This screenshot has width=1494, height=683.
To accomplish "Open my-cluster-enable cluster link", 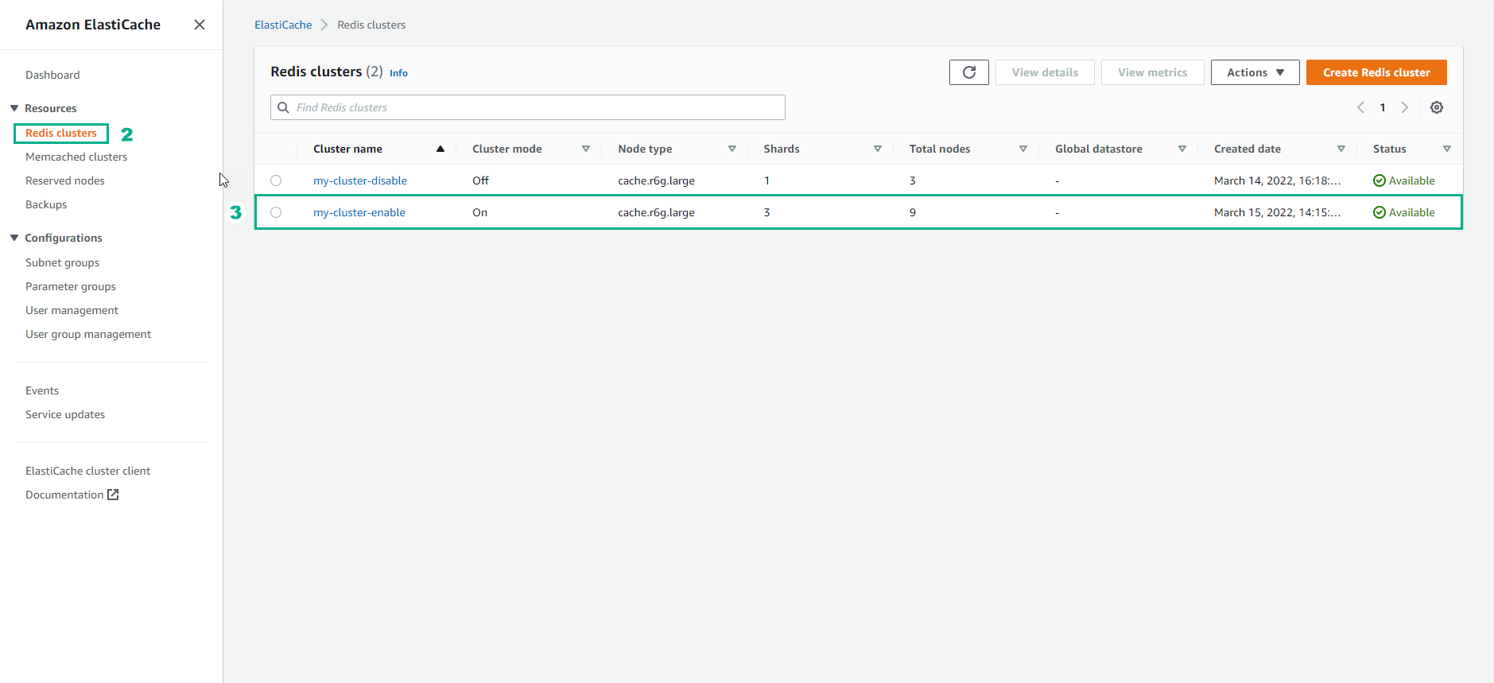I will 359,212.
